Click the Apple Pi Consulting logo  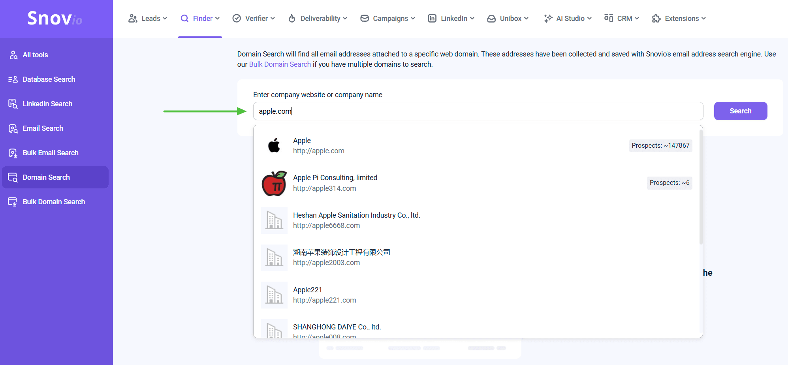coord(274,183)
